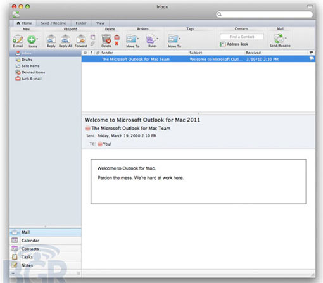Click the received date 3/19/10 2:10 PM
Screen dimensions: 323x283
(262, 60)
